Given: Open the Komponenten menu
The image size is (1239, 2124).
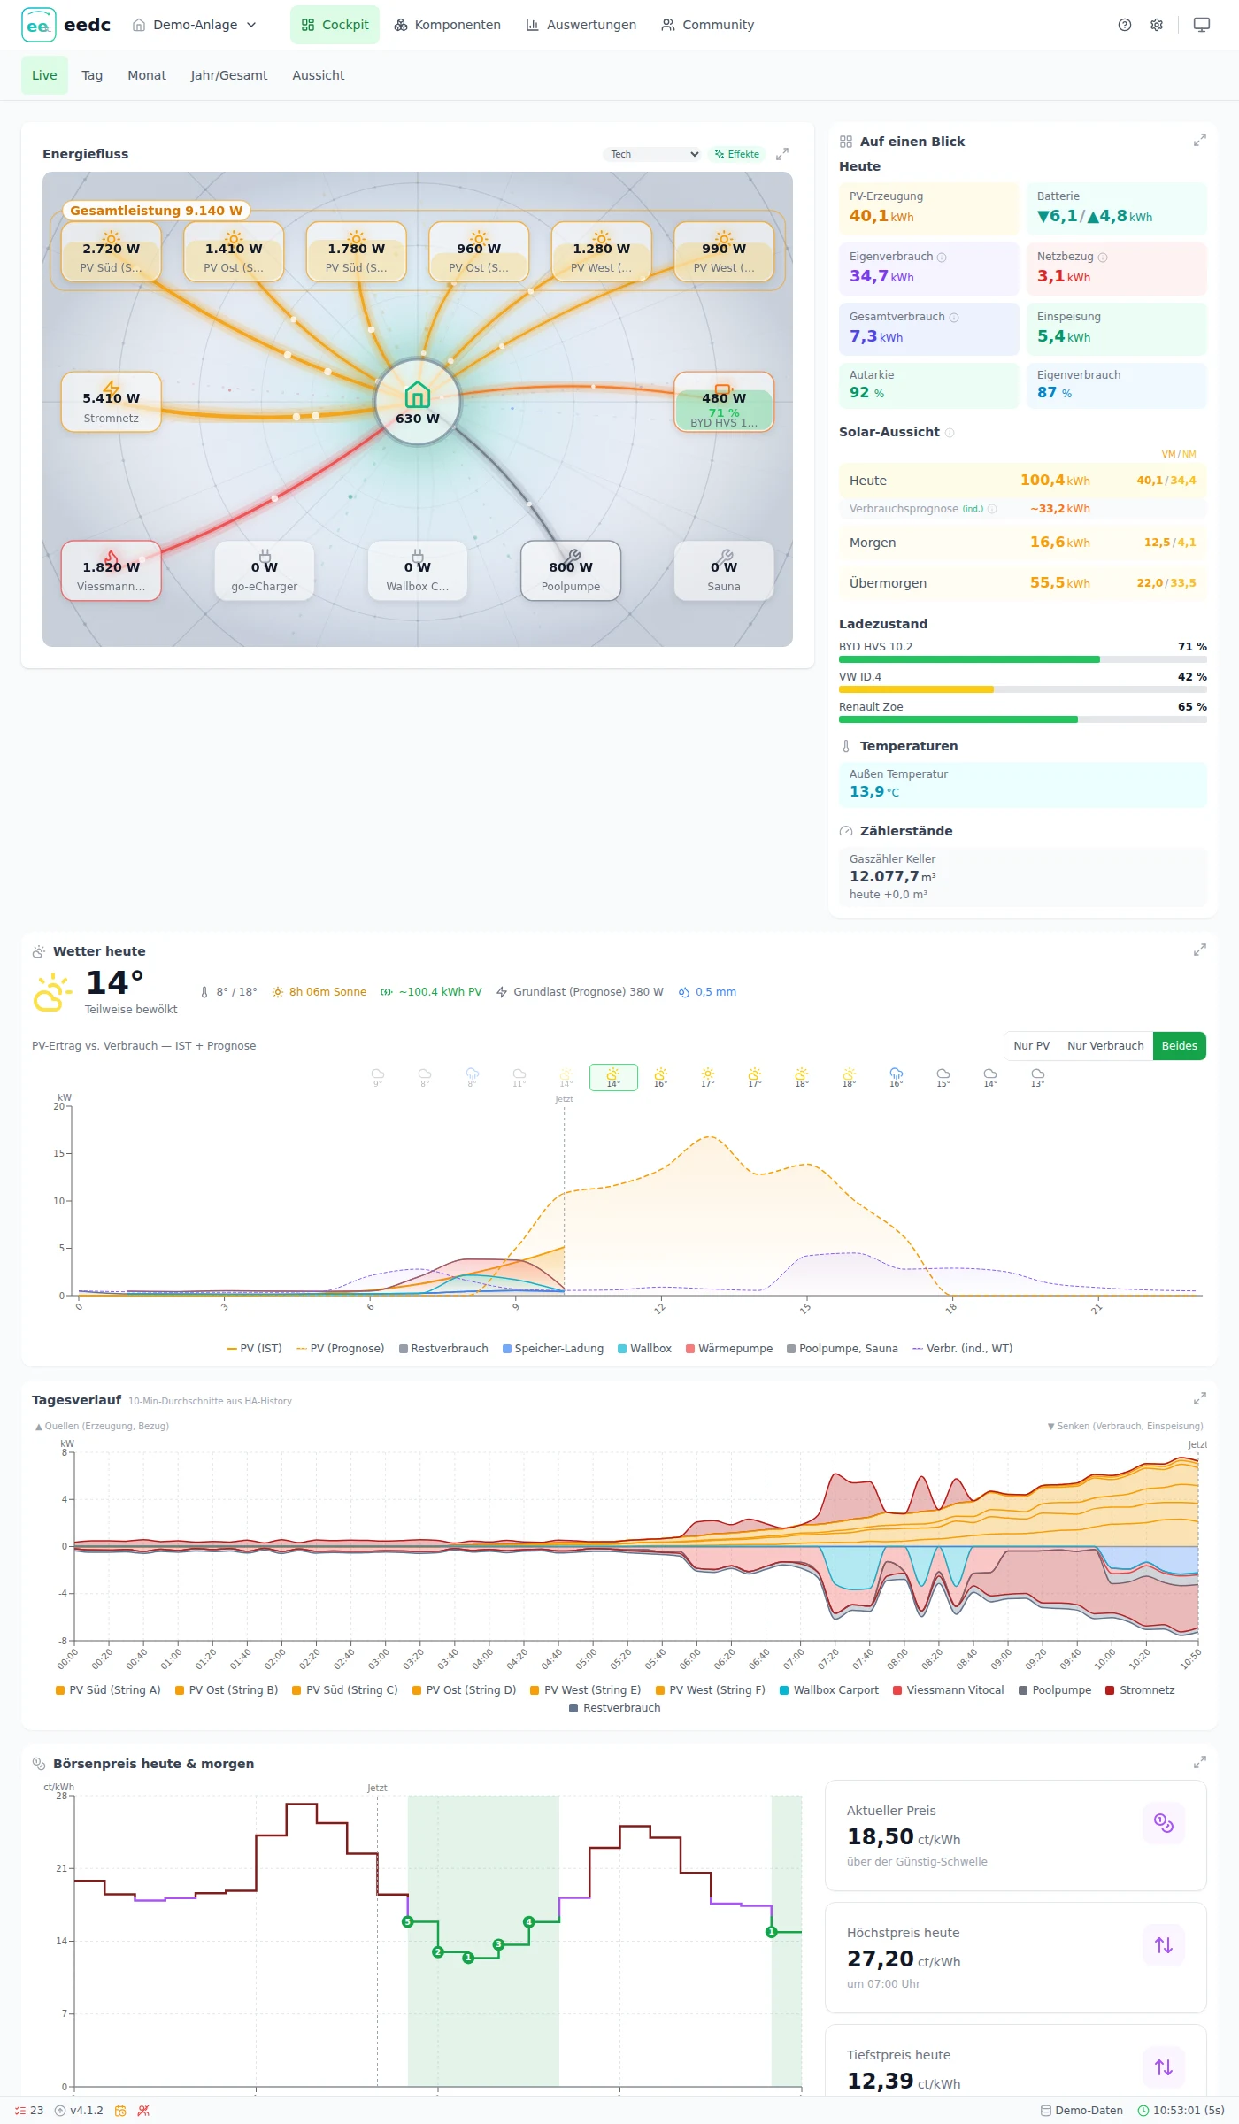Looking at the screenshot, I should [447, 25].
